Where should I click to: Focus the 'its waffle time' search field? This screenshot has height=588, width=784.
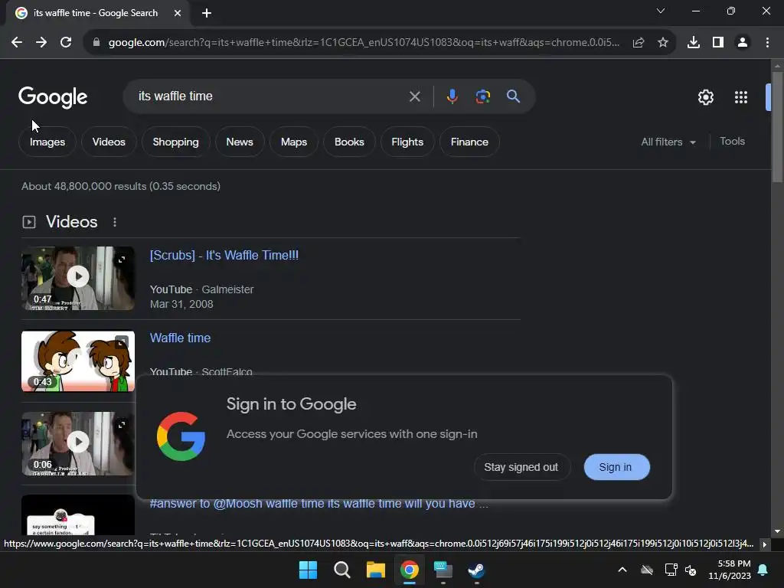point(270,96)
